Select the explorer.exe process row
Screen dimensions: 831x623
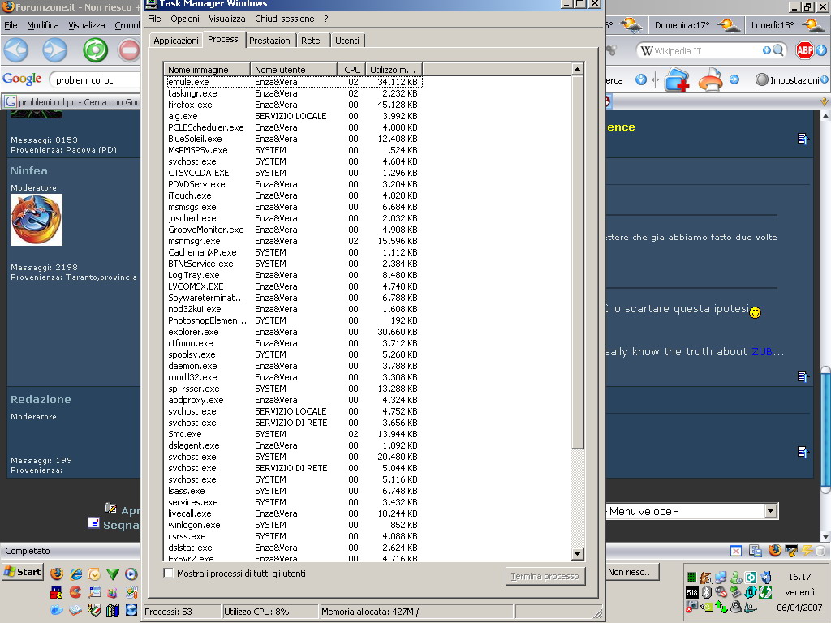coord(294,332)
